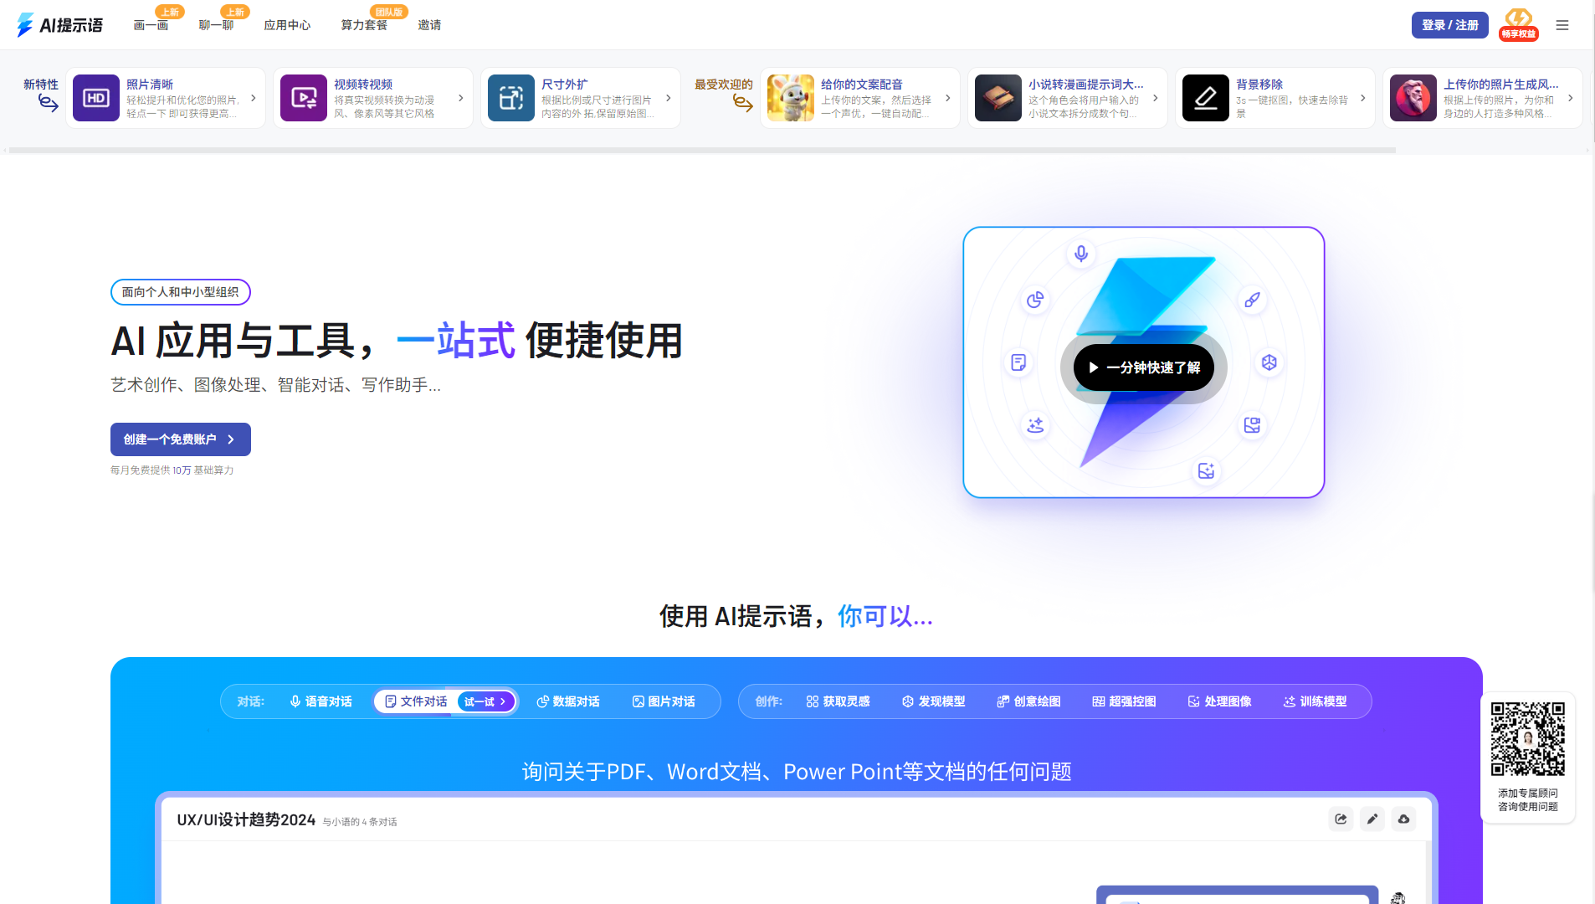Viewport: 1595px width, 904px height.
Task: Click the 登录 / 注册 button
Action: pyautogui.click(x=1450, y=25)
